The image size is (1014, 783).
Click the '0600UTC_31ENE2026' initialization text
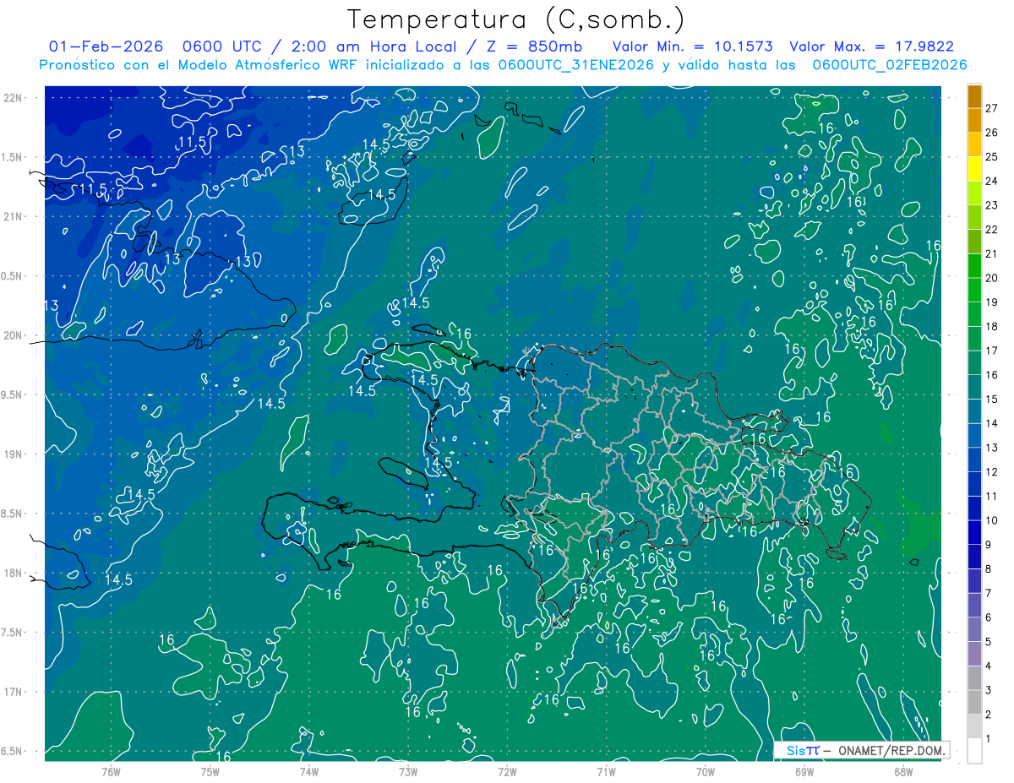pyautogui.click(x=575, y=65)
